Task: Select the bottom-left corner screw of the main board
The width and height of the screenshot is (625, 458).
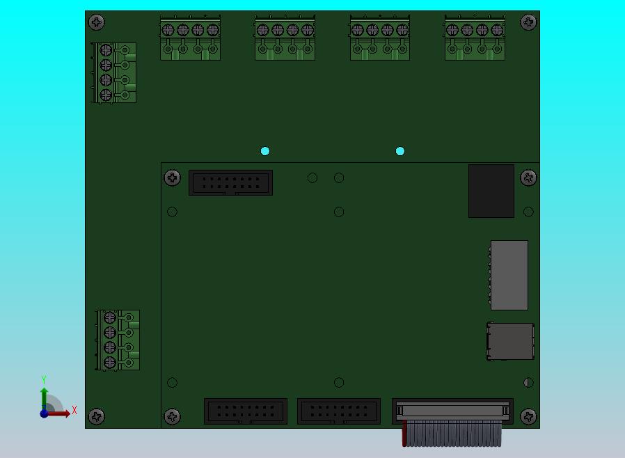Action: tap(97, 416)
